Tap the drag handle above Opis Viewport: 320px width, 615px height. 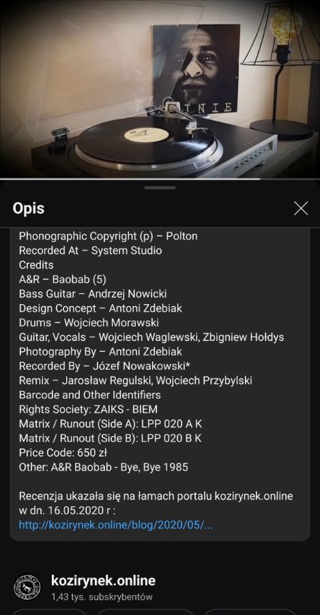(160, 188)
